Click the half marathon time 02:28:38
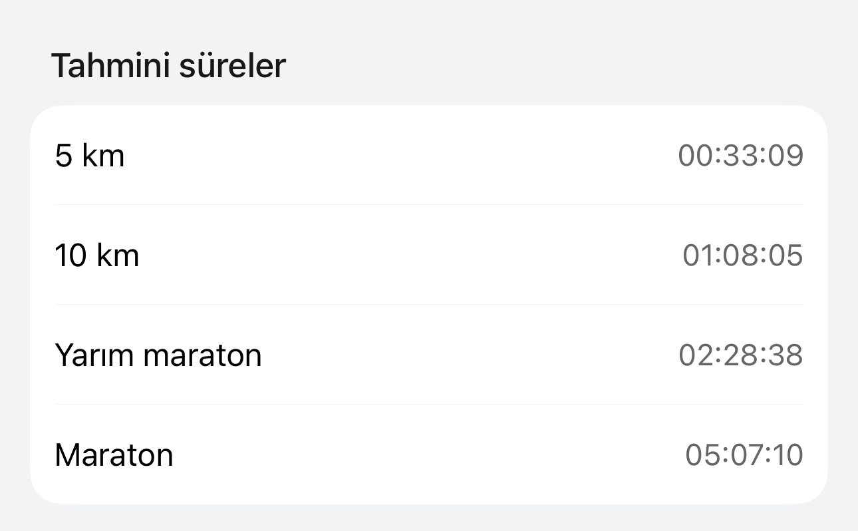The height and width of the screenshot is (531, 858). 740,355
